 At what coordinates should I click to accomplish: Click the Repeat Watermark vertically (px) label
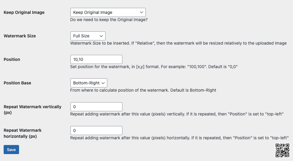coord(33,109)
